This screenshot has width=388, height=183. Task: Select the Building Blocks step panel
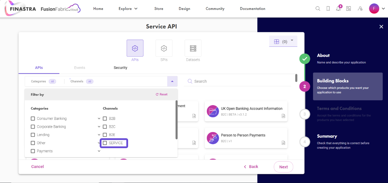[x=348, y=86]
